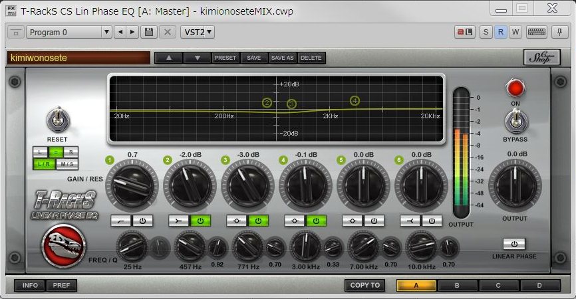Toggle the W automation write button
The height and width of the screenshot is (299, 576).
[515, 33]
